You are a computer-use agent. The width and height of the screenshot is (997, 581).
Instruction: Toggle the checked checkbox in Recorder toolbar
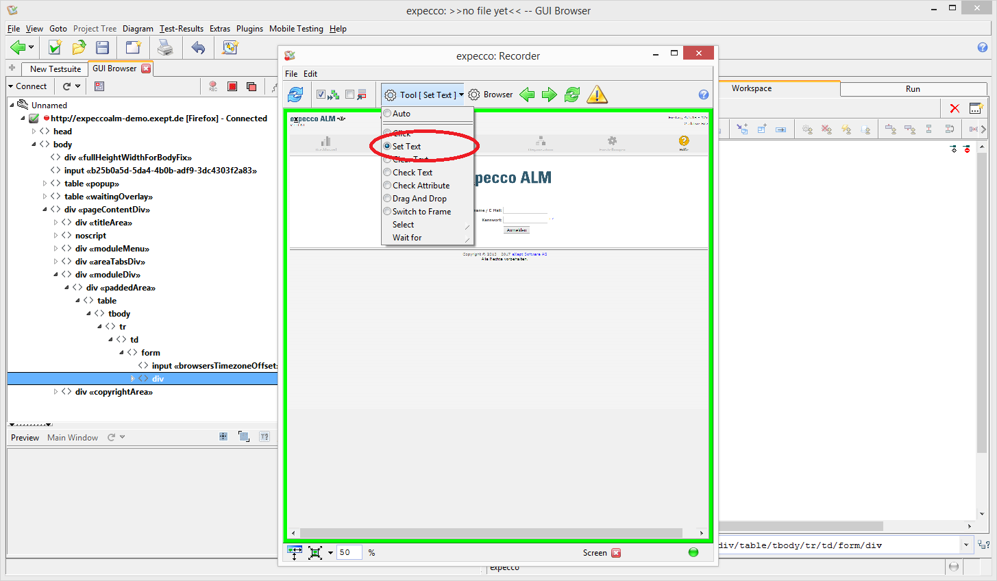[321, 95]
